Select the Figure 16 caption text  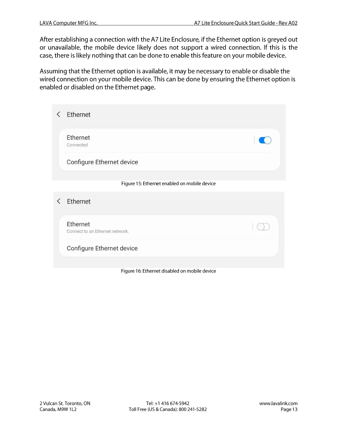tap(168, 271)
